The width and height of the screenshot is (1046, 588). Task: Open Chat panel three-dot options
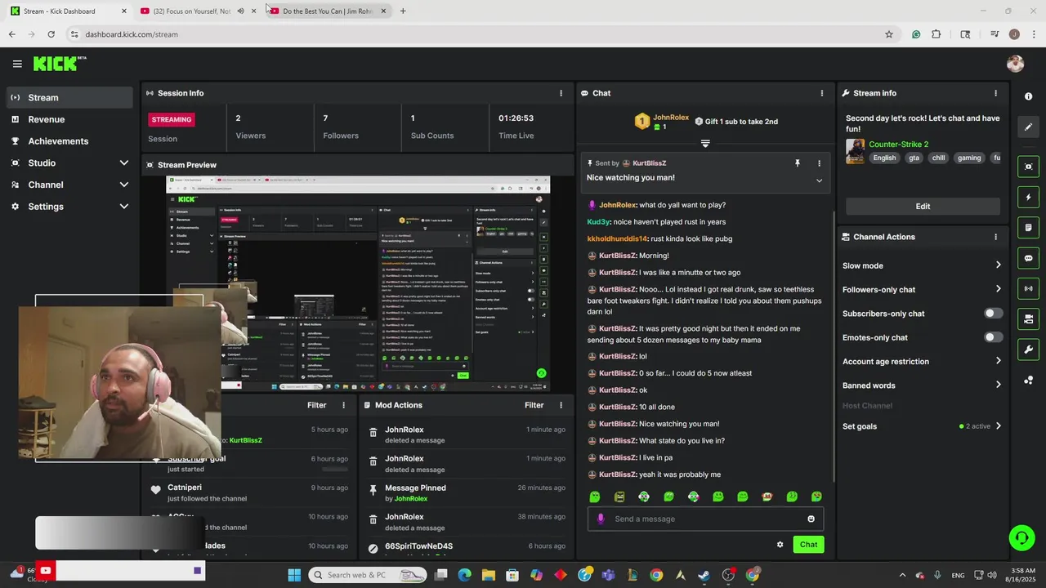click(x=821, y=93)
